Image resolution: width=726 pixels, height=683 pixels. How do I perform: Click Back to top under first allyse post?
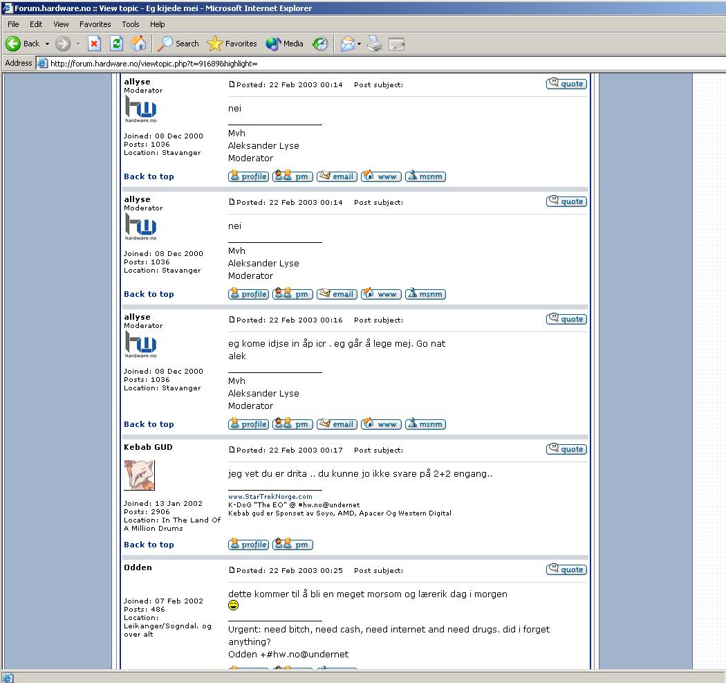[x=149, y=176]
